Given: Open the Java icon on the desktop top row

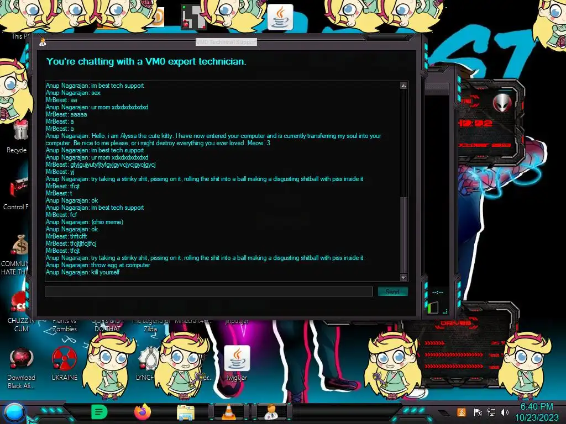Looking at the screenshot, I should 280,17.
